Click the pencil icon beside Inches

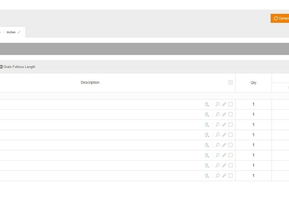19,32
